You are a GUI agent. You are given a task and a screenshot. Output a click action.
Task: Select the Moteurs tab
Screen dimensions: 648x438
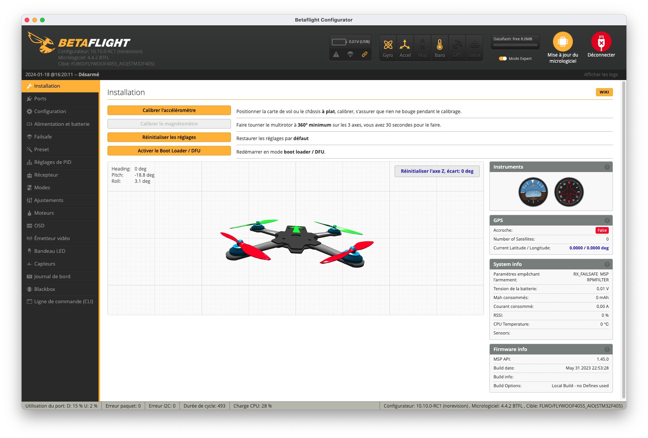pyautogui.click(x=60, y=213)
